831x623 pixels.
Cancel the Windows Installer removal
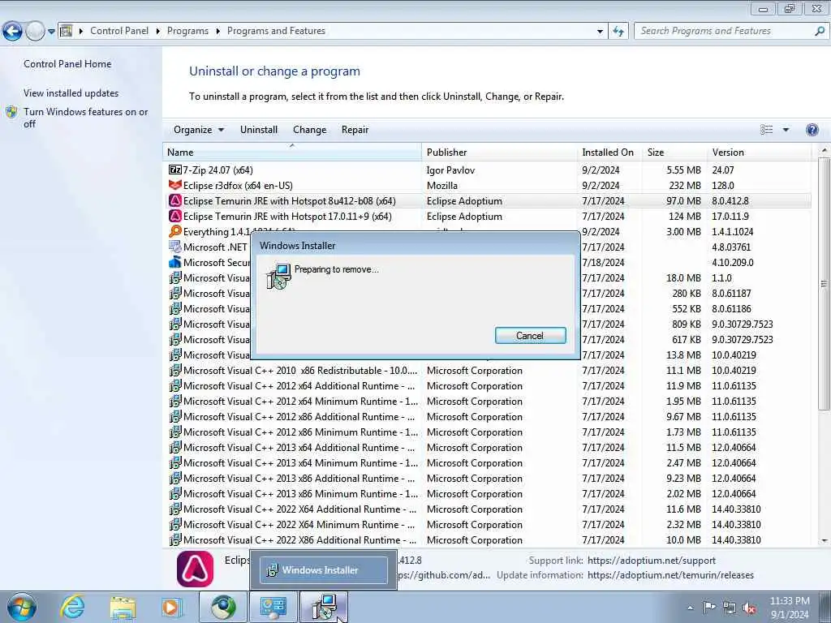click(530, 335)
